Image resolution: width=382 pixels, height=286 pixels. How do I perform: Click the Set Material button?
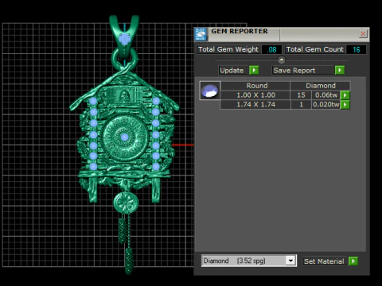click(x=324, y=261)
